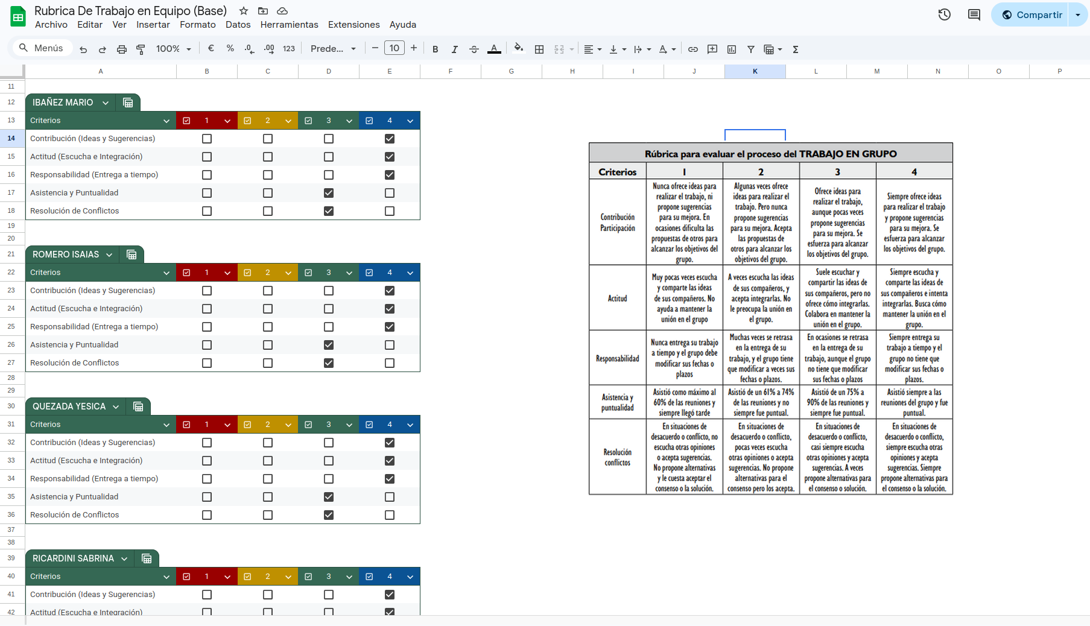Open the fill color picker

point(518,49)
